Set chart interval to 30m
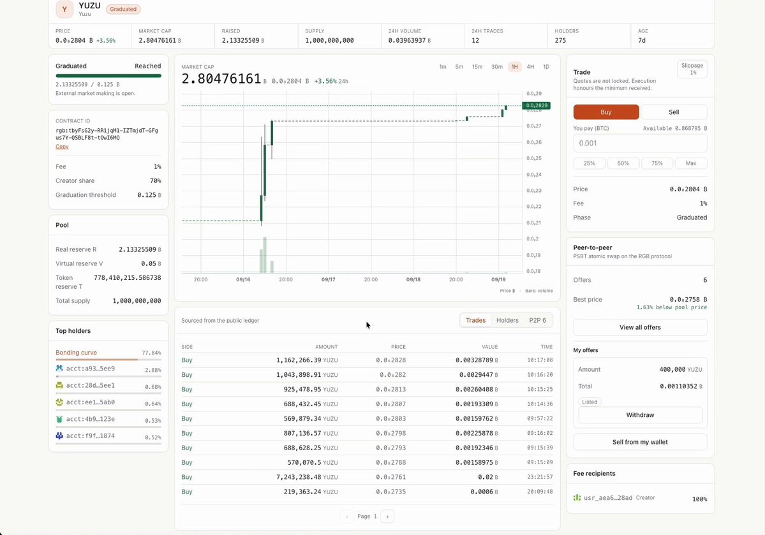Screen dimensions: 765x535 point(496,67)
